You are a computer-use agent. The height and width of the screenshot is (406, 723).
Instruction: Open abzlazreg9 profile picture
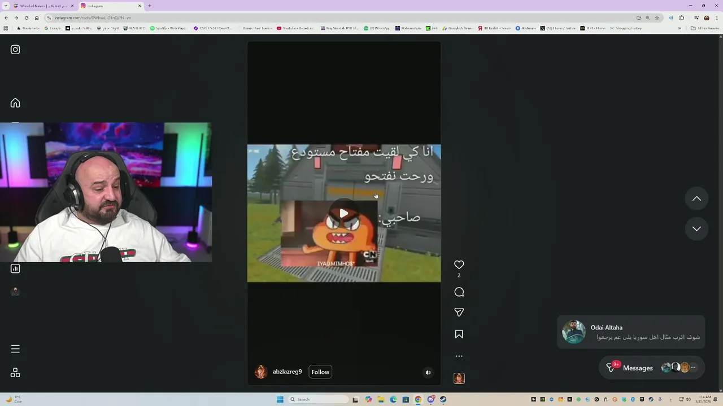[261, 372]
